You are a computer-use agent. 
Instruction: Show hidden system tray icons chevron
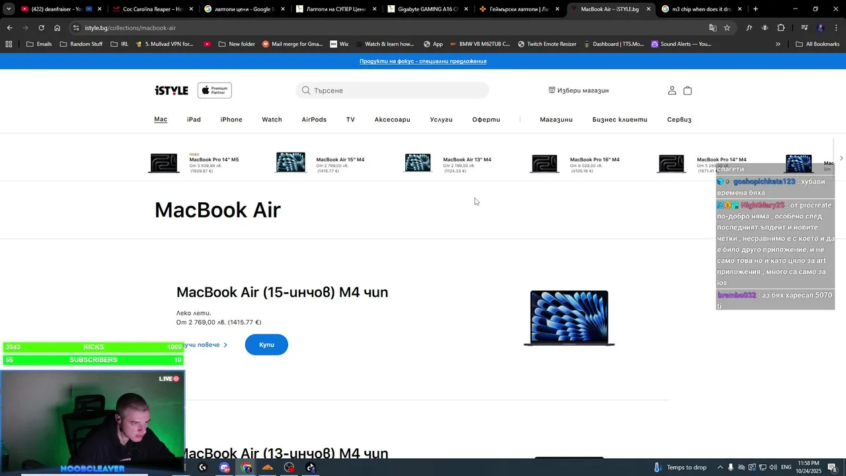click(720, 467)
